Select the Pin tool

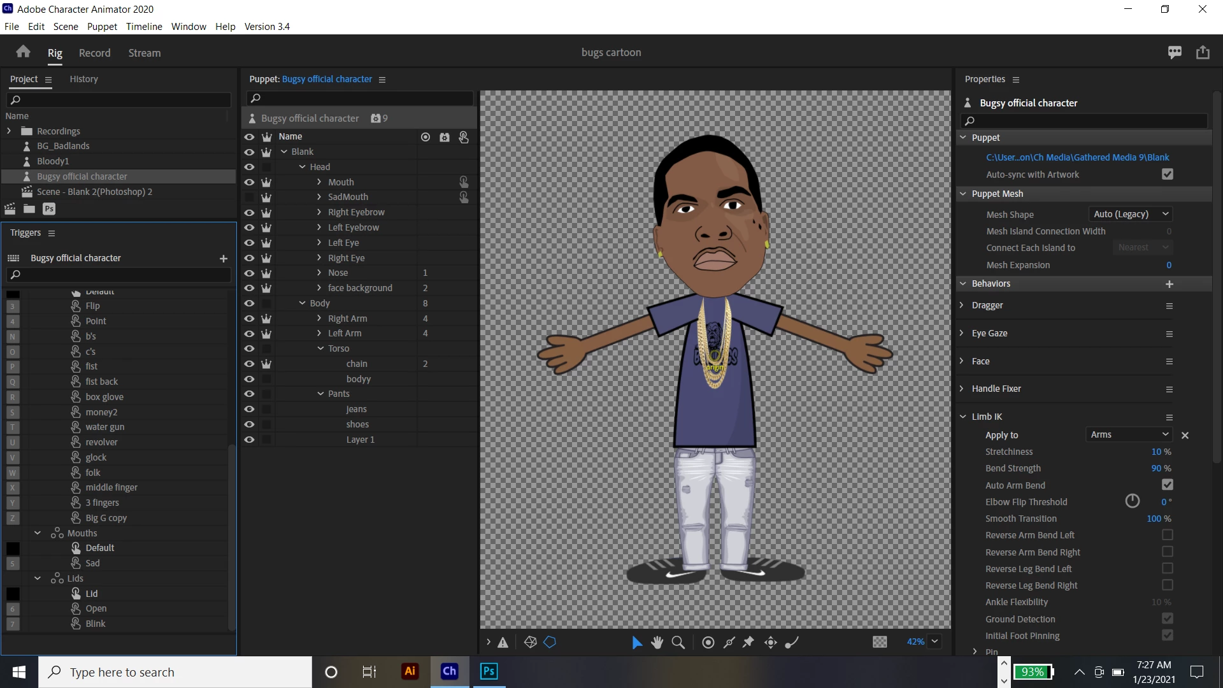click(x=748, y=642)
